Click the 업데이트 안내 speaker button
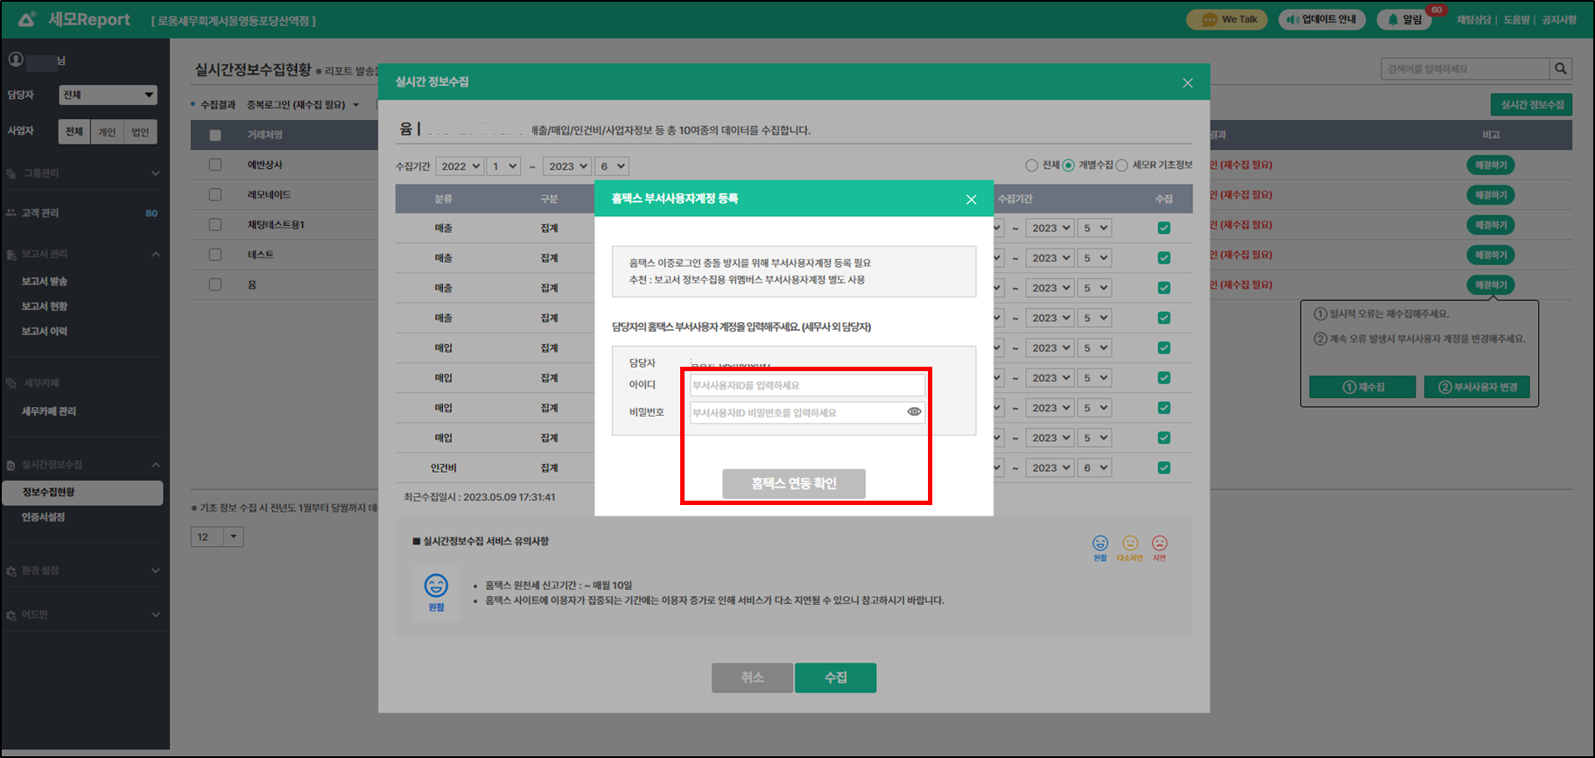1595x758 pixels. [x=1321, y=19]
